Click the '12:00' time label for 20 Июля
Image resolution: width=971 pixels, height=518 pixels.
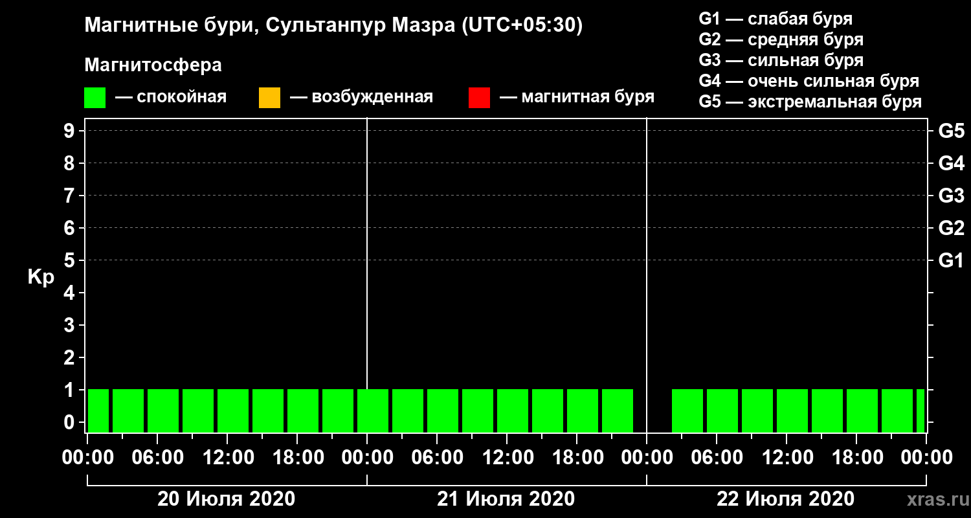point(227,458)
